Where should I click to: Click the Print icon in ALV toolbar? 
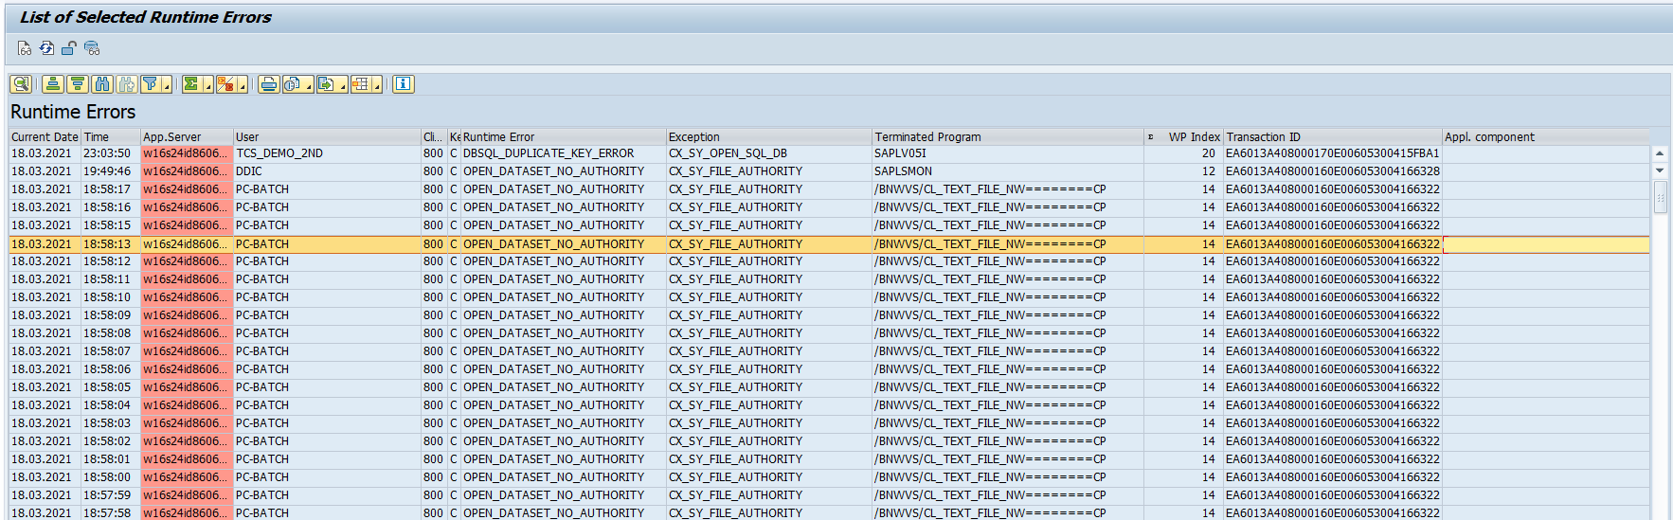269,84
